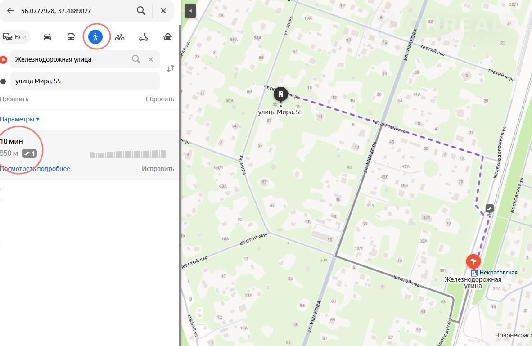Swap start and destination points

[x=171, y=69]
